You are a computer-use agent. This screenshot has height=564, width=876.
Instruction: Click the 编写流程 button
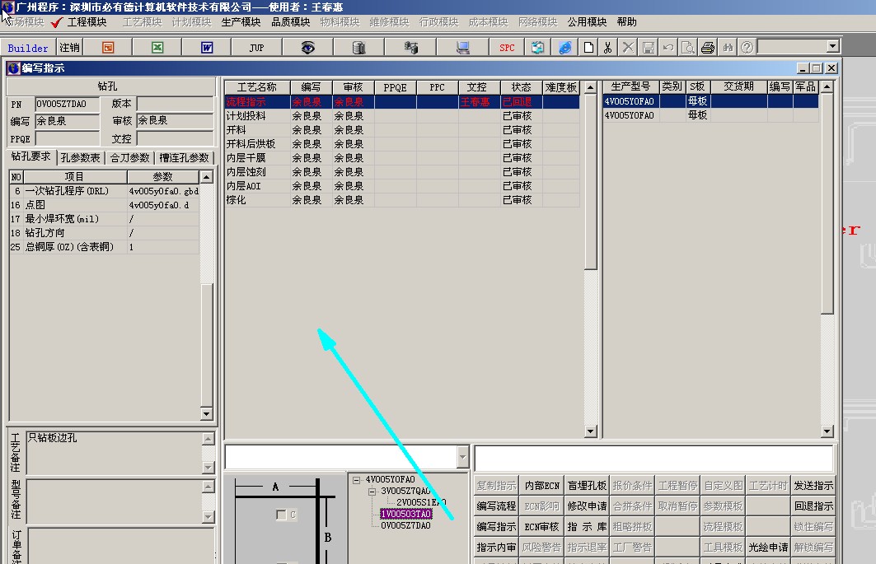pyautogui.click(x=496, y=506)
